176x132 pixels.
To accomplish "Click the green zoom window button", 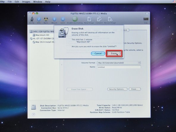I will 37,13.
